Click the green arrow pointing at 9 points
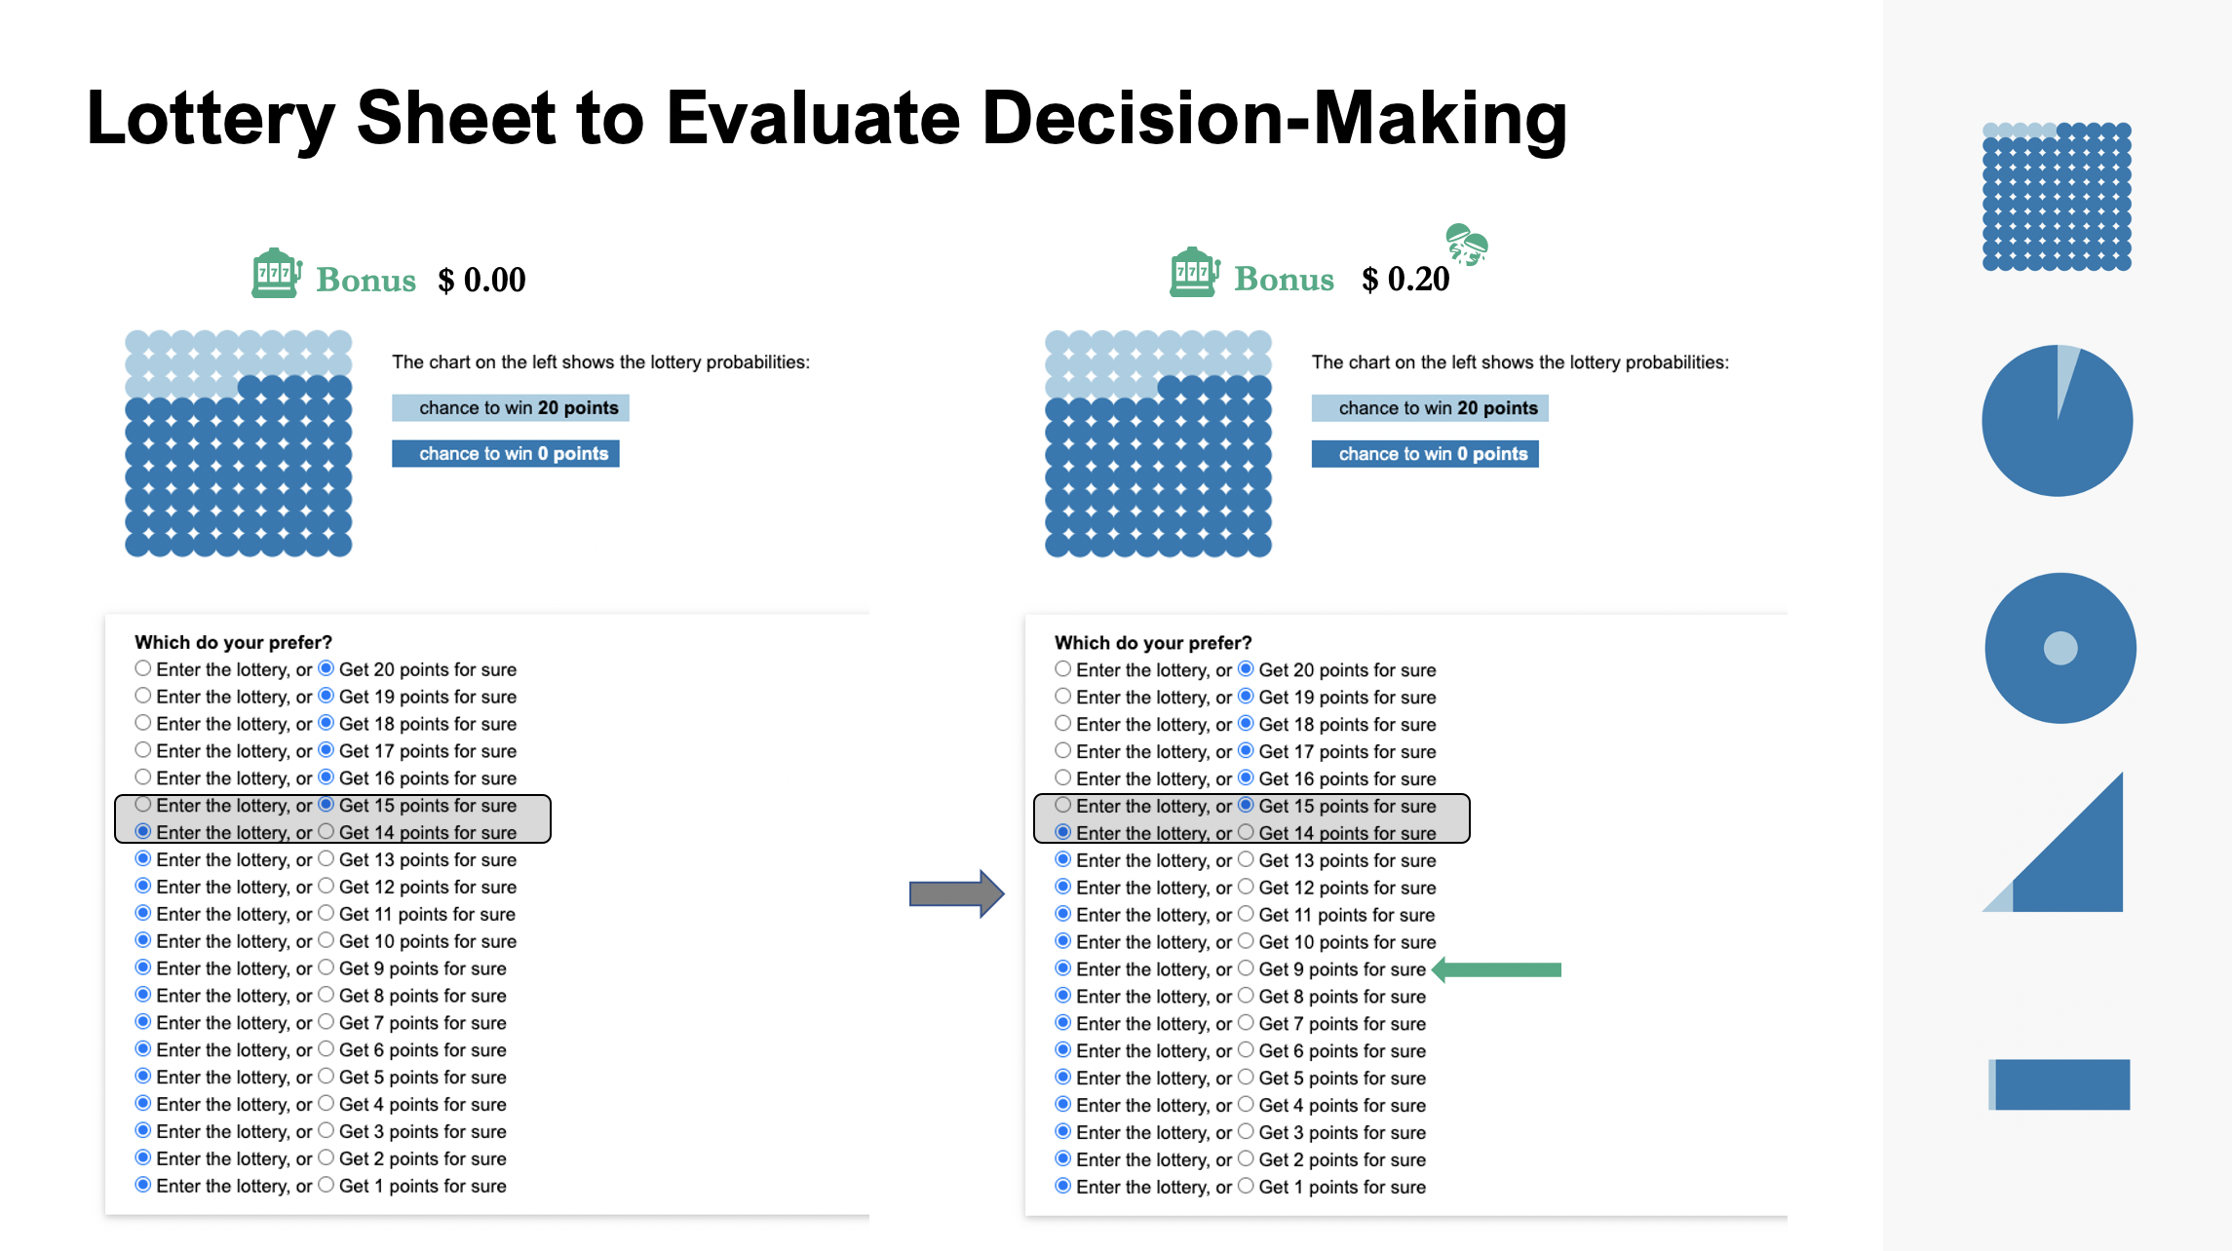The height and width of the screenshot is (1251, 2232). click(x=1496, y=969)
